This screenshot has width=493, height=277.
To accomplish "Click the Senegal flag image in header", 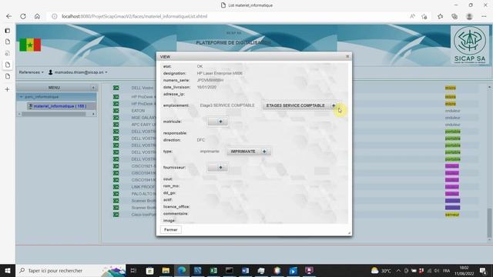I will pos(30,45).
